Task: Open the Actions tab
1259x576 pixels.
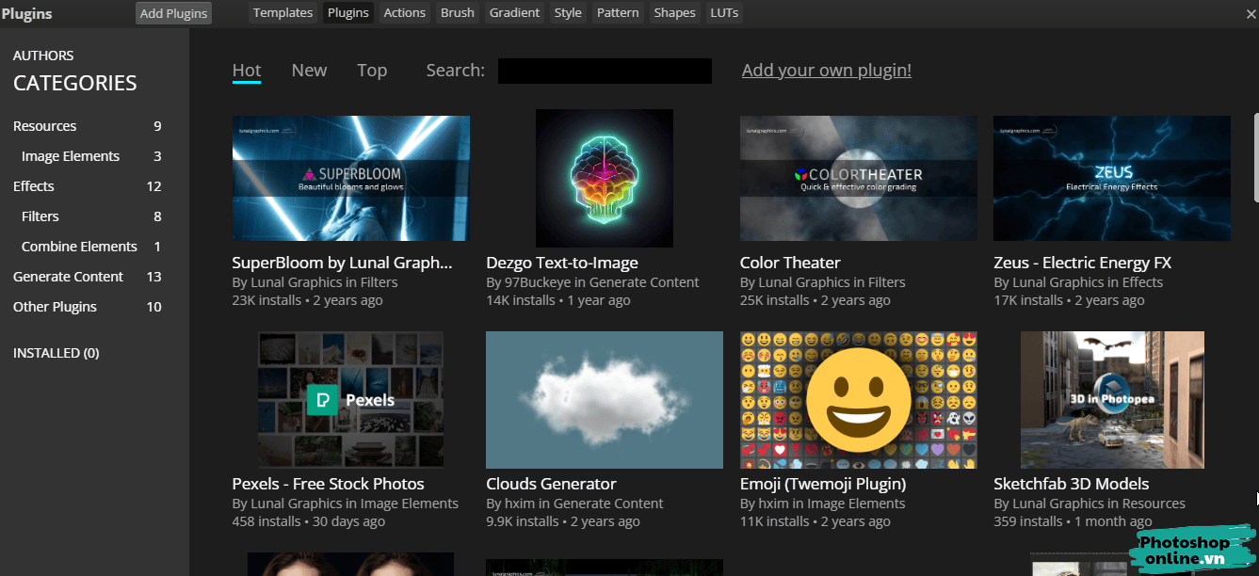Action: pos(404,12)
